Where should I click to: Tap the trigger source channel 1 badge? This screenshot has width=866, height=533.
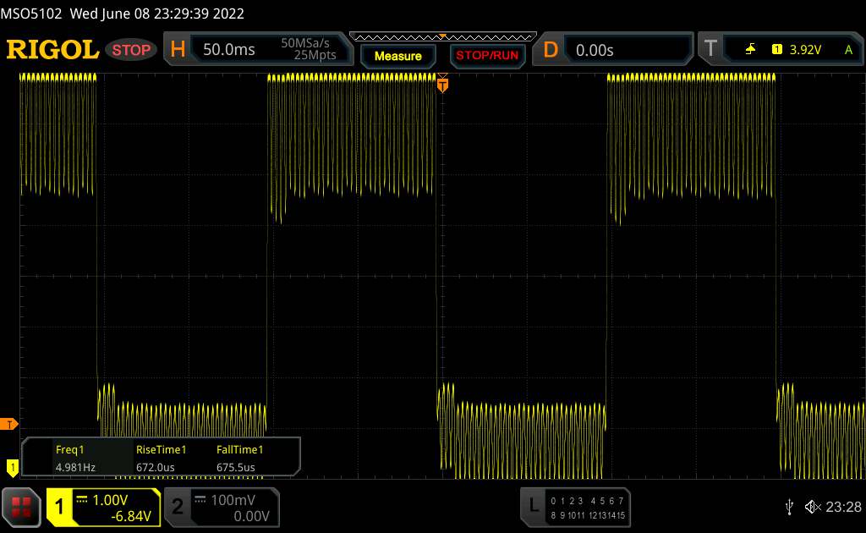click(776, 50)
